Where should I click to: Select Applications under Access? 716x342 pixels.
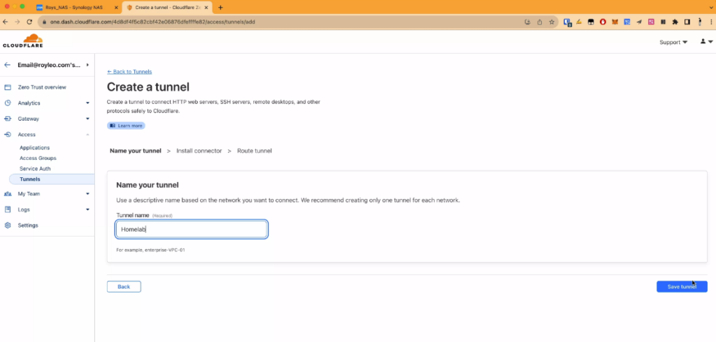coord(35,148)
